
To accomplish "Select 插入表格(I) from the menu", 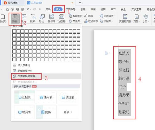I will click(x=24, y=65).
